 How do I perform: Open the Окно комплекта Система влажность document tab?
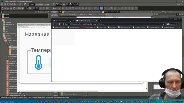[81, 12]
